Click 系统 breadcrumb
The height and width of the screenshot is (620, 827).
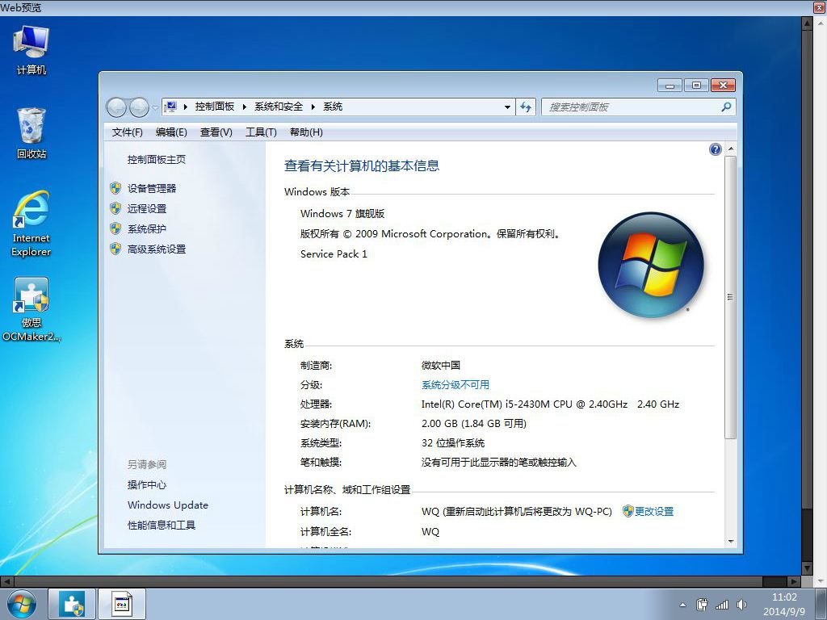333,107
